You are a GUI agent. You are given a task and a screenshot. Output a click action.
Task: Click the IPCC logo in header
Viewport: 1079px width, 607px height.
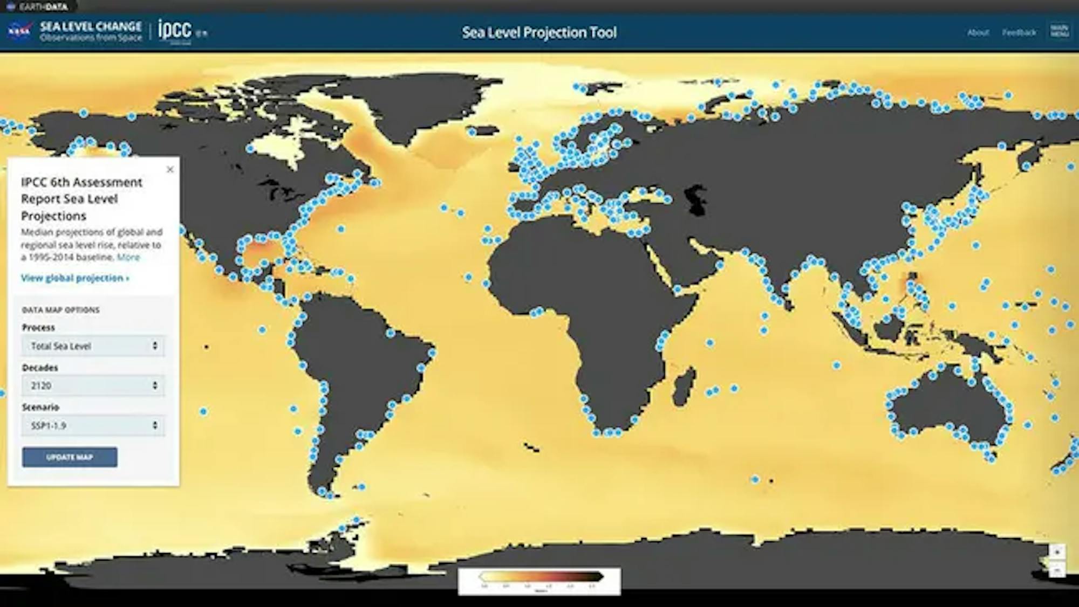click(x=175, y=31)
